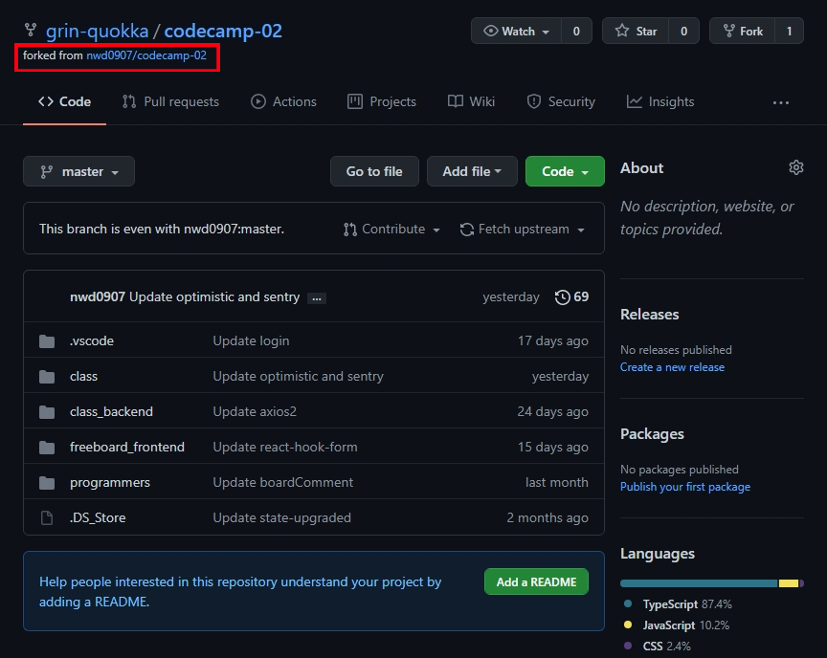Open the class_backend folder
The image size is (827, 658).
111,411
